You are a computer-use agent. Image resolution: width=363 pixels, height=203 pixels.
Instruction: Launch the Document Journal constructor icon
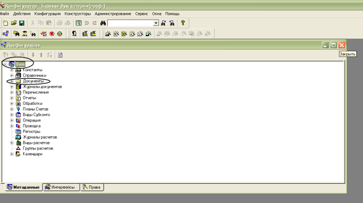tap(124, 34)
